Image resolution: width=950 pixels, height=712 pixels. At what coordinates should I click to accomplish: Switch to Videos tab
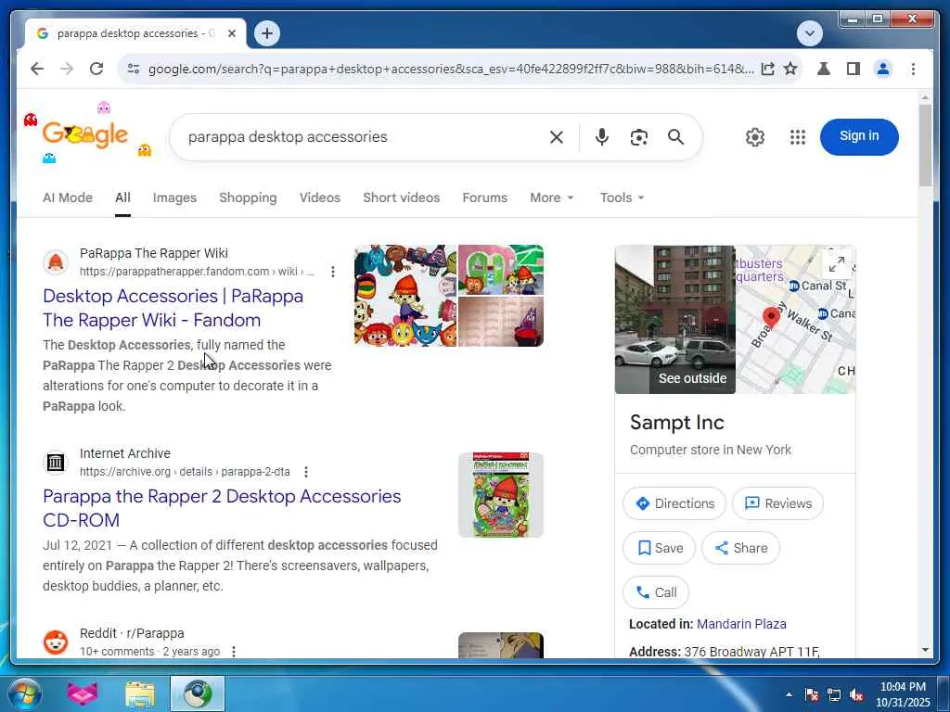[320, 198]
